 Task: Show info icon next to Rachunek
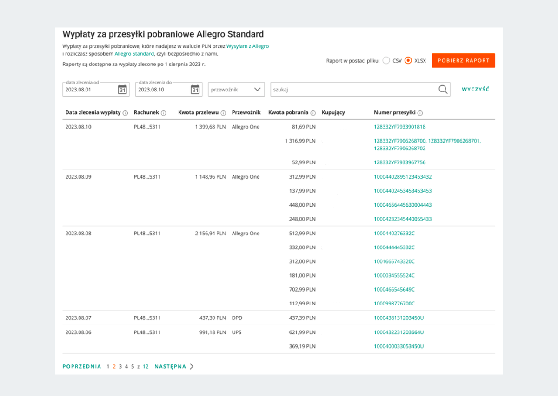click(163, 113)
